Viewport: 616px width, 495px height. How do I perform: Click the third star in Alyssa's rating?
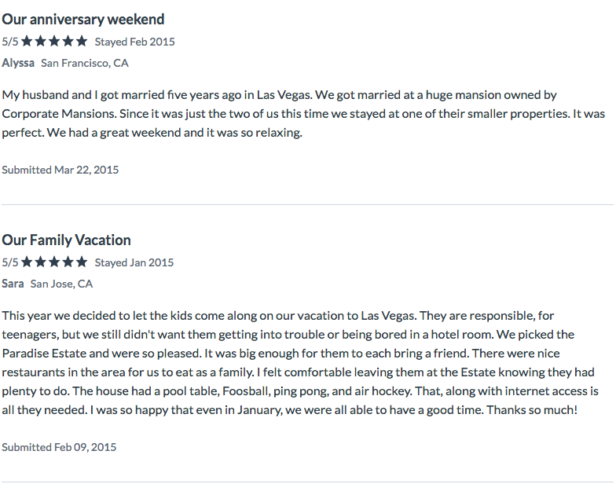54,41
